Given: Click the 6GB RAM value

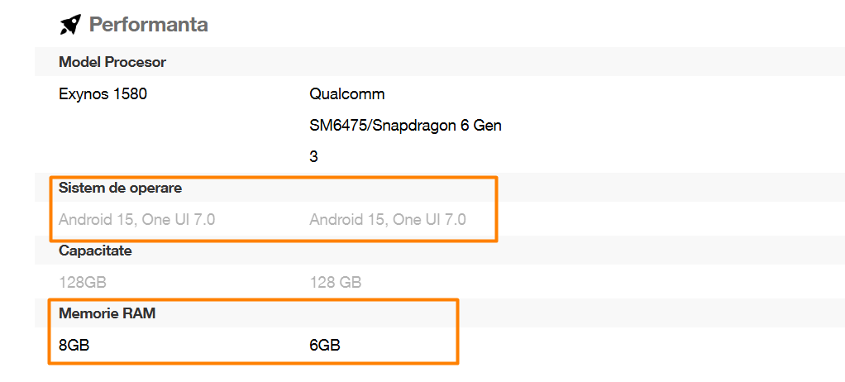Looking at the screenshot, I should (x=325, y=346).
